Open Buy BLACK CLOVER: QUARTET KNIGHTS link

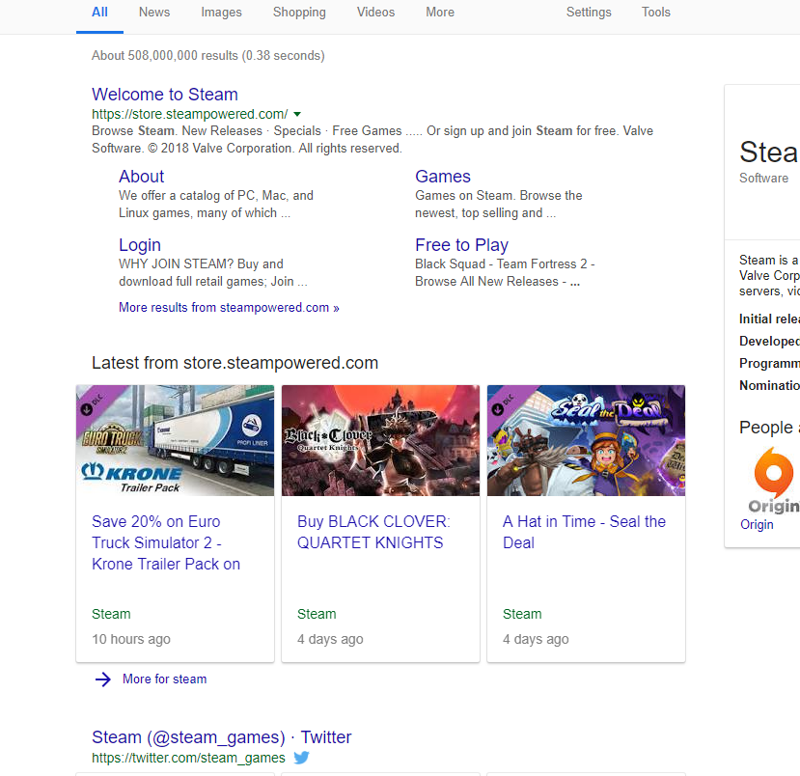[373, 532]
